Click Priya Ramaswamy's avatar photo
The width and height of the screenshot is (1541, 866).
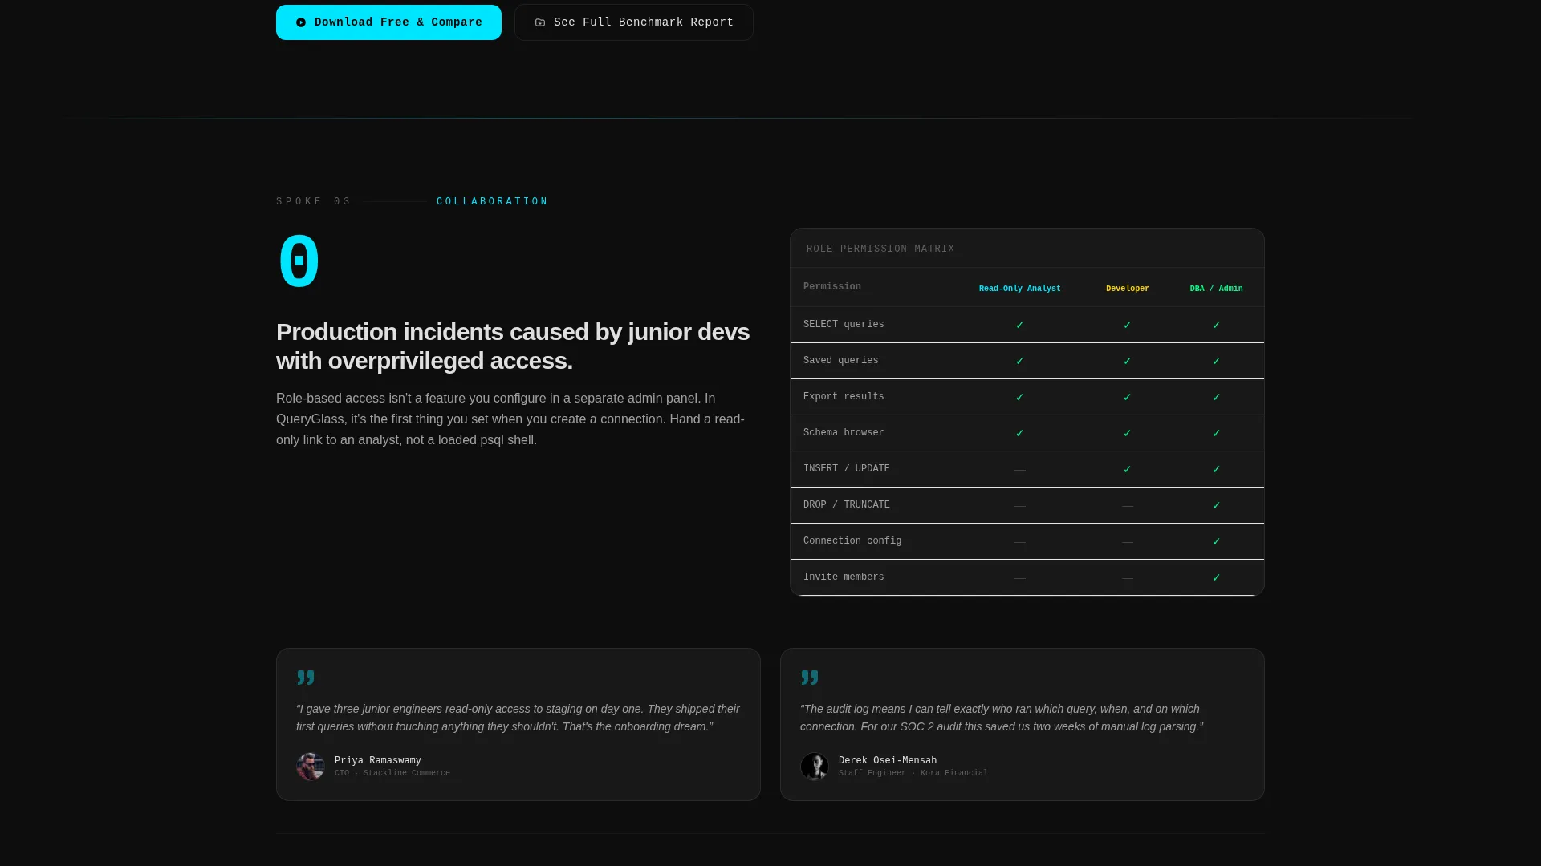[311, 767]
